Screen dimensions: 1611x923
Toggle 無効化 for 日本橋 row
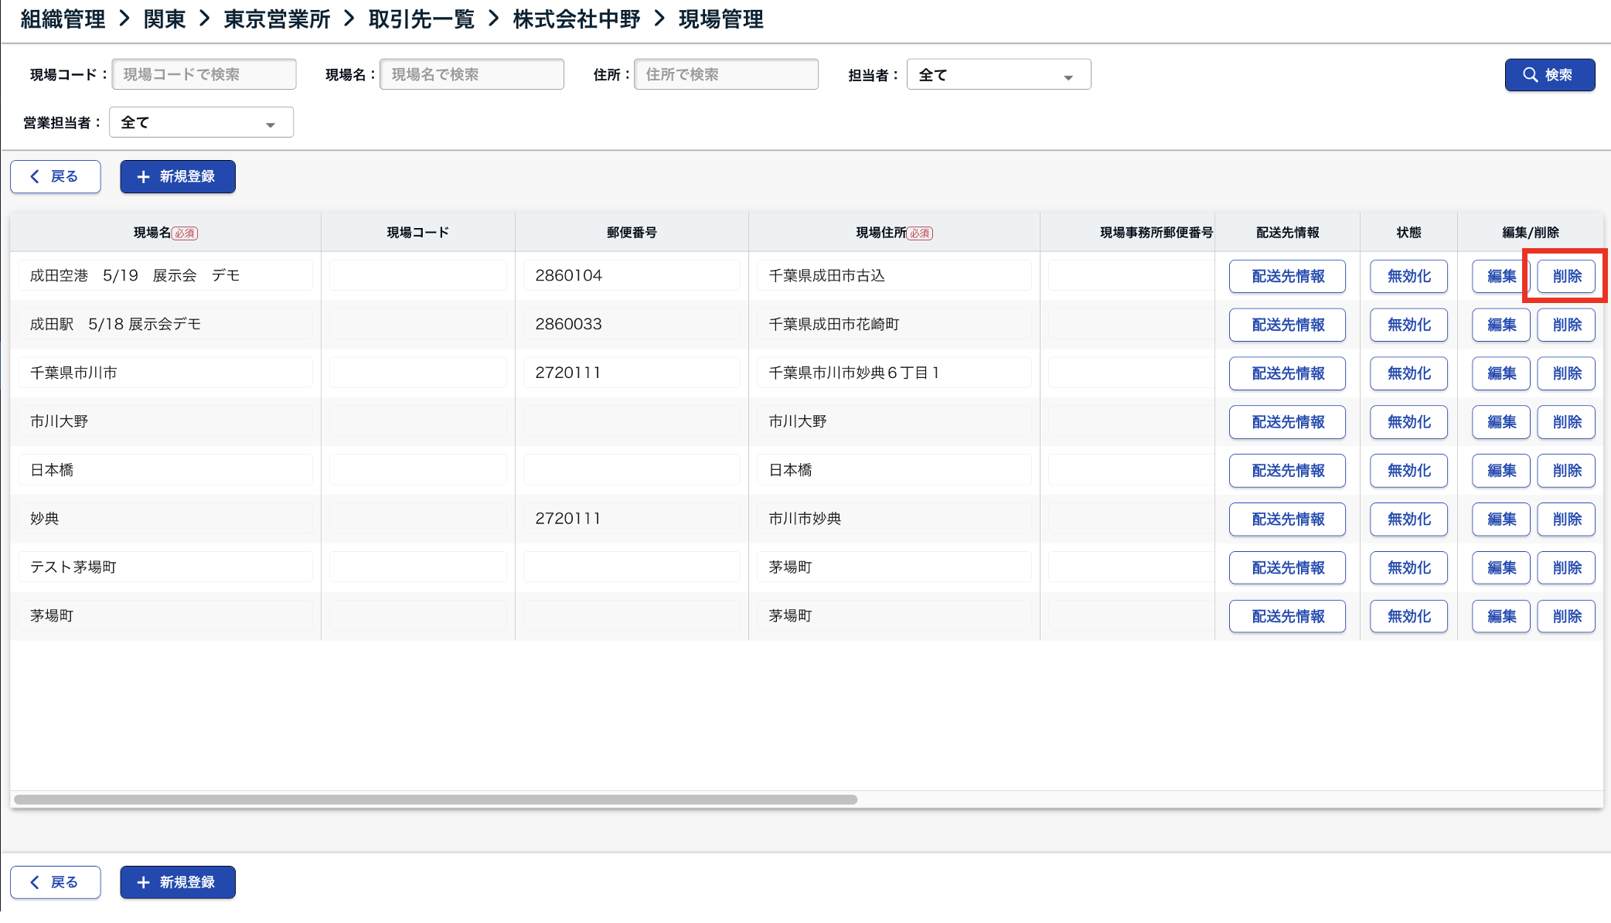pos(1408,471)
